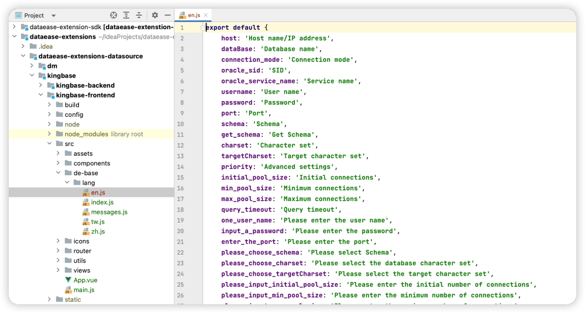Expand the .idea folder
This screenshot has height=313, width=585.
(x=23, y=46)
